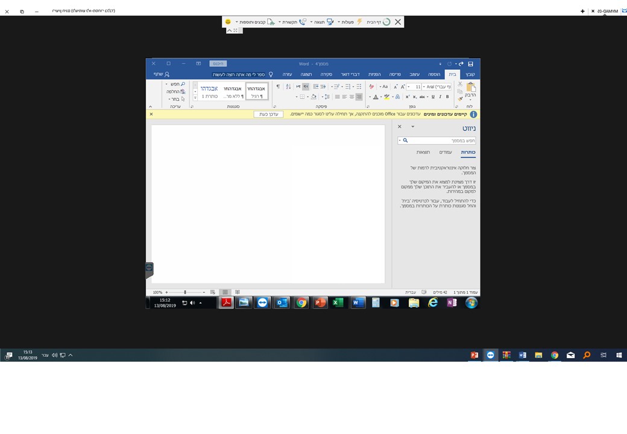Collapse the Word ribbon with the chevron
The height and width of the screenshot is (434, 627).
coord(150,107)
